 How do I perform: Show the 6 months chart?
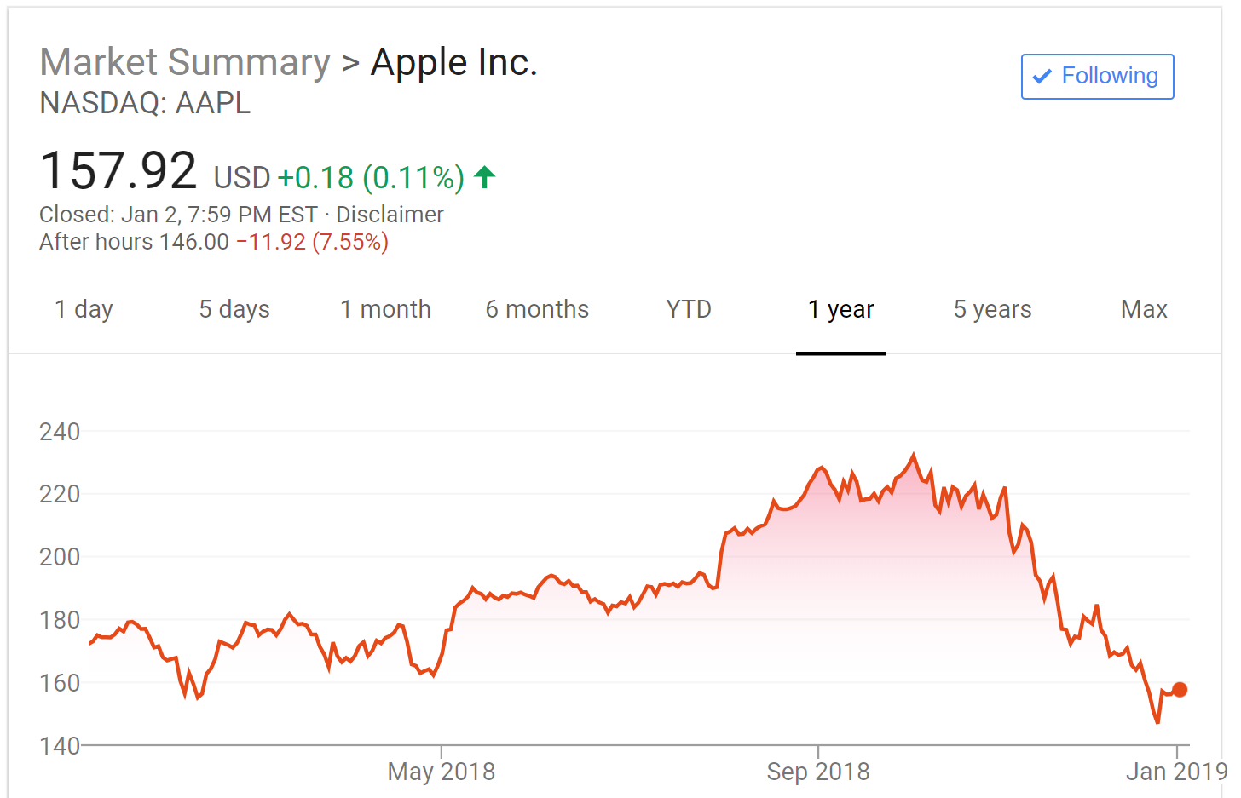[x=537, y=309]
